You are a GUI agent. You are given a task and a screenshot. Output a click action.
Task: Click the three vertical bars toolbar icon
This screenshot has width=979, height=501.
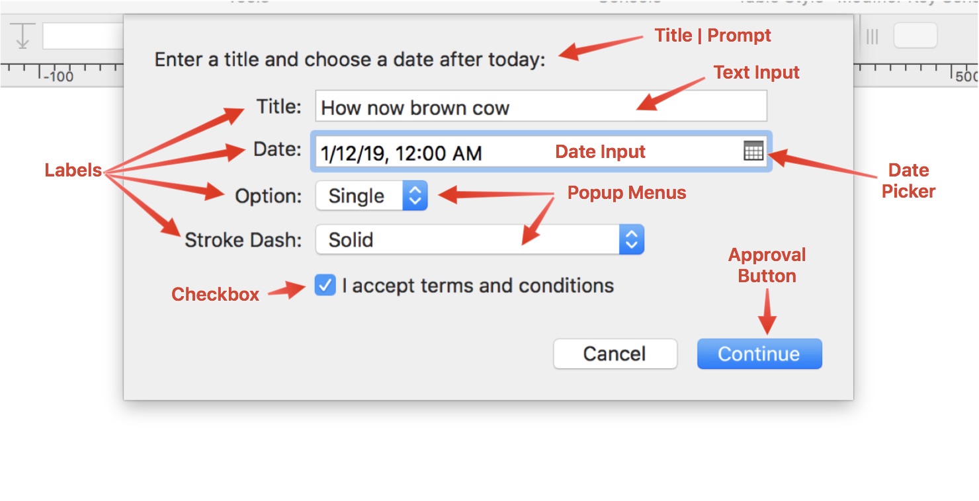click(x=873, y=36)
